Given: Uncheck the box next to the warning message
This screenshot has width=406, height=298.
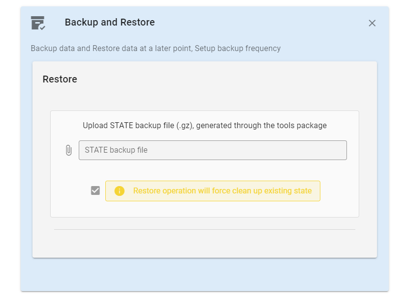Looking at the screenshot, I should pyautogui.click(x=95, y=190).
